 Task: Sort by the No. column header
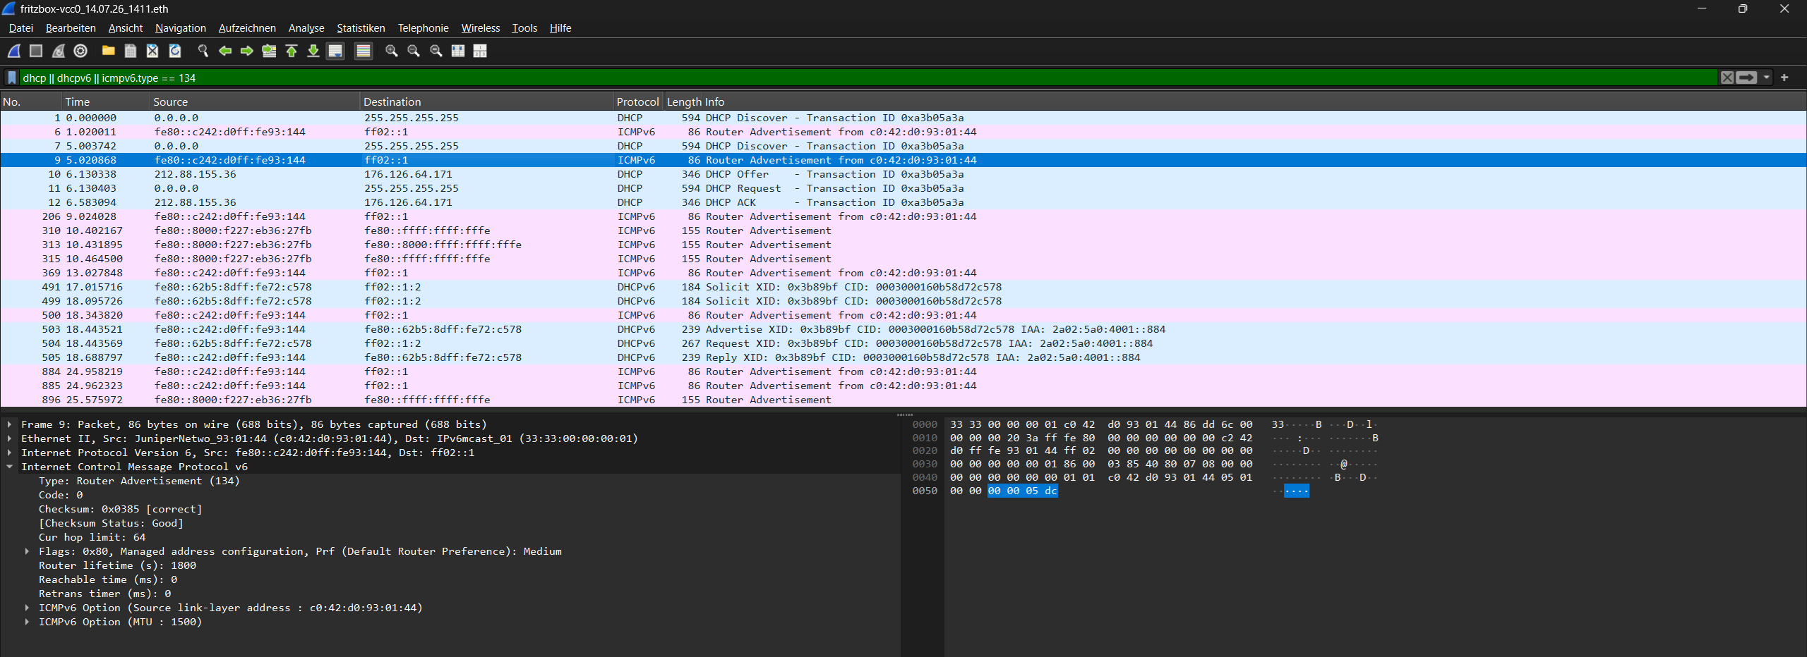pyautogui.click(x=31, y=102)
